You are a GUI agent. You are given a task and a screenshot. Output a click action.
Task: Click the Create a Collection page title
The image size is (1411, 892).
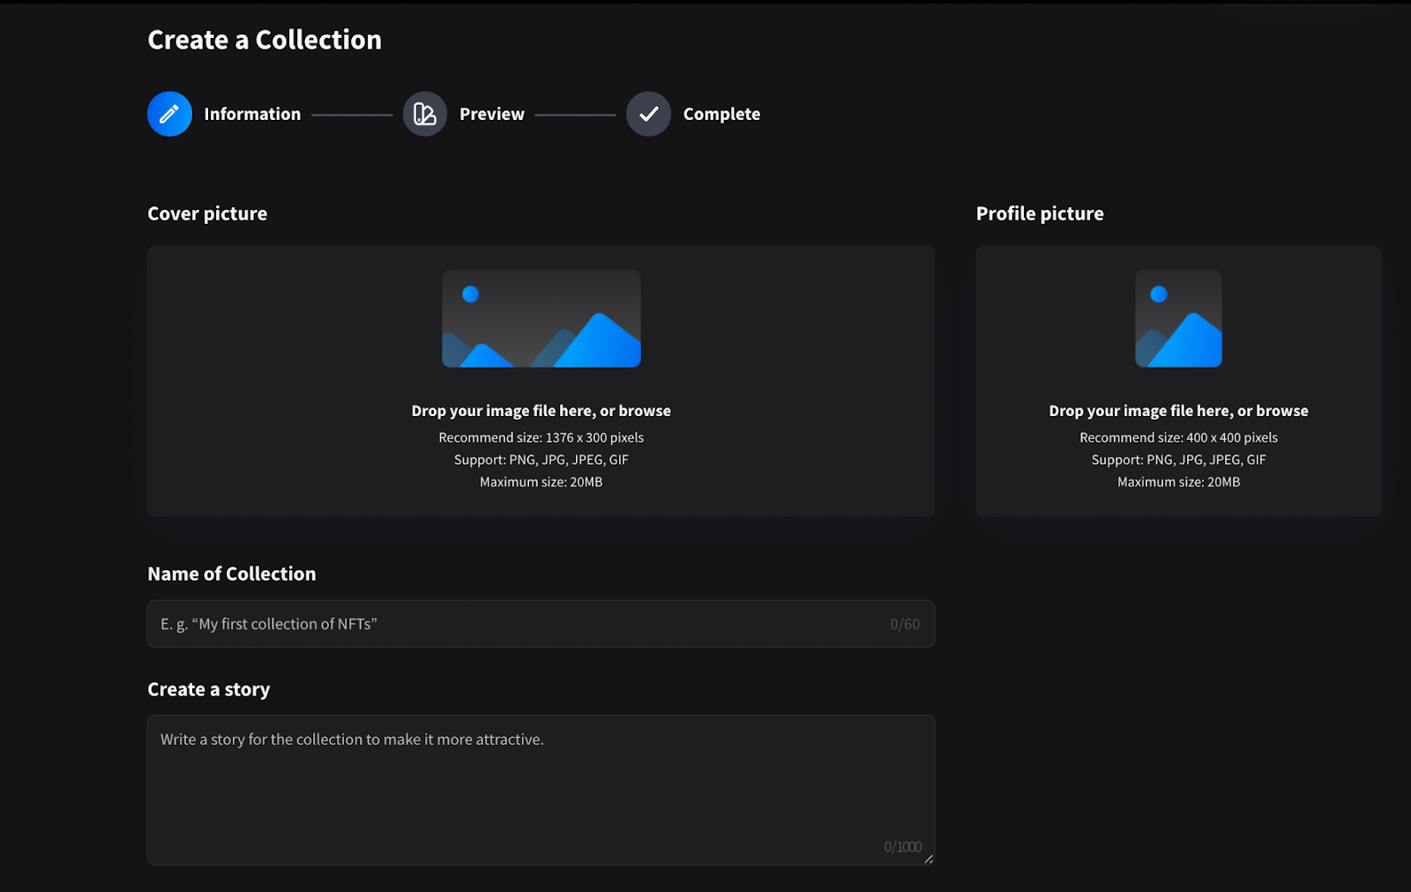265,40
